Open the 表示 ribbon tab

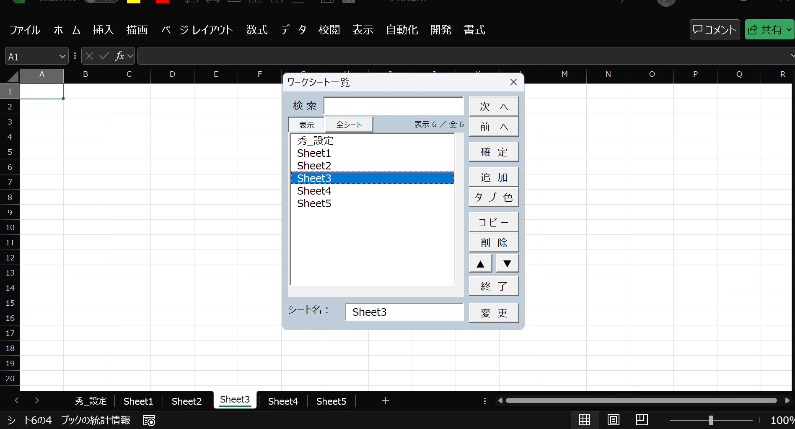(x=363, y=30)
